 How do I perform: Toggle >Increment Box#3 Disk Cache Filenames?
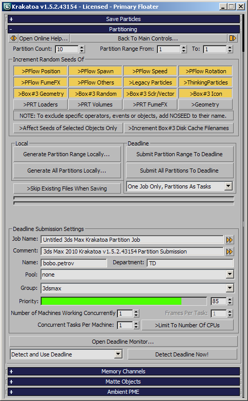179,128
